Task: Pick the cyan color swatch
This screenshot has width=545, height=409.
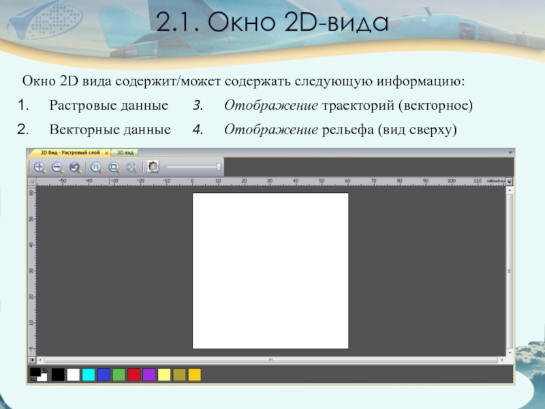Action: pyautogui.click(x=89, y=374)
